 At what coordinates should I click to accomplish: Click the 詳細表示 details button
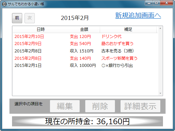tap(140, 106)
